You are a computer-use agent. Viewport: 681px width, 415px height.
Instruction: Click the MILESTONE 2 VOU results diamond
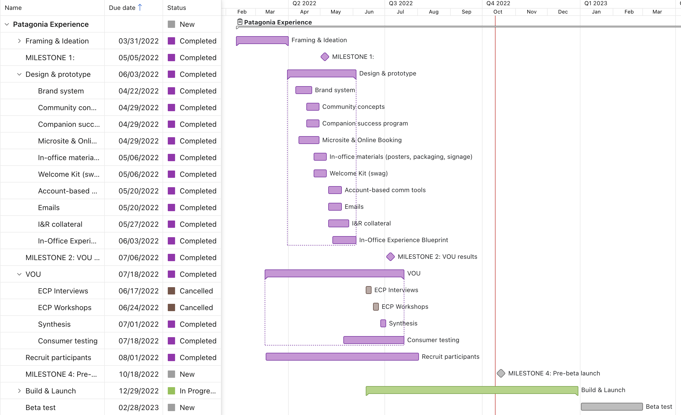(390, 256)
